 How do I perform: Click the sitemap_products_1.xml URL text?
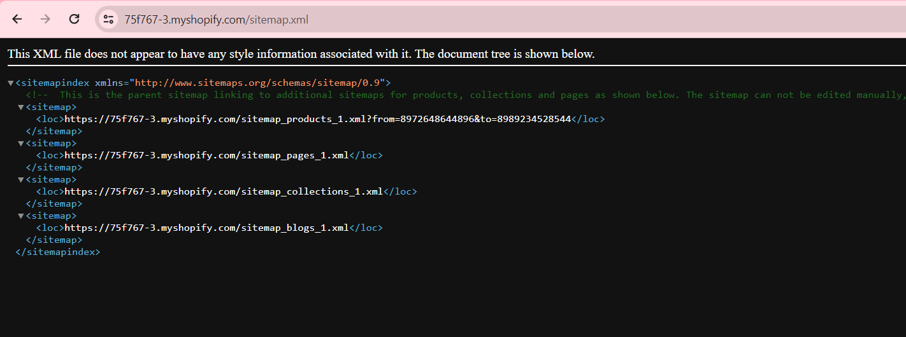point(318,119)
